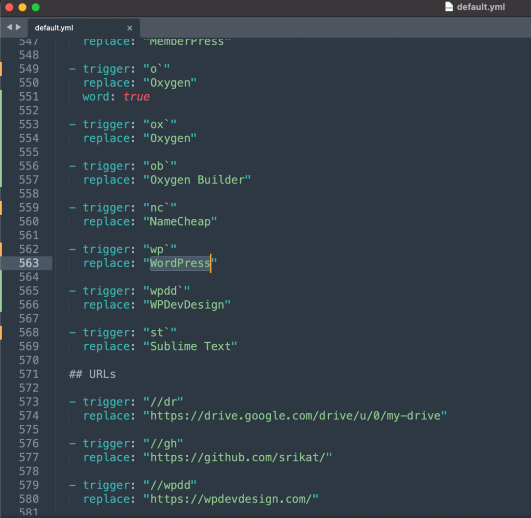Click the green full-screen window button
The image size is (531, 518).
point(36,7)
